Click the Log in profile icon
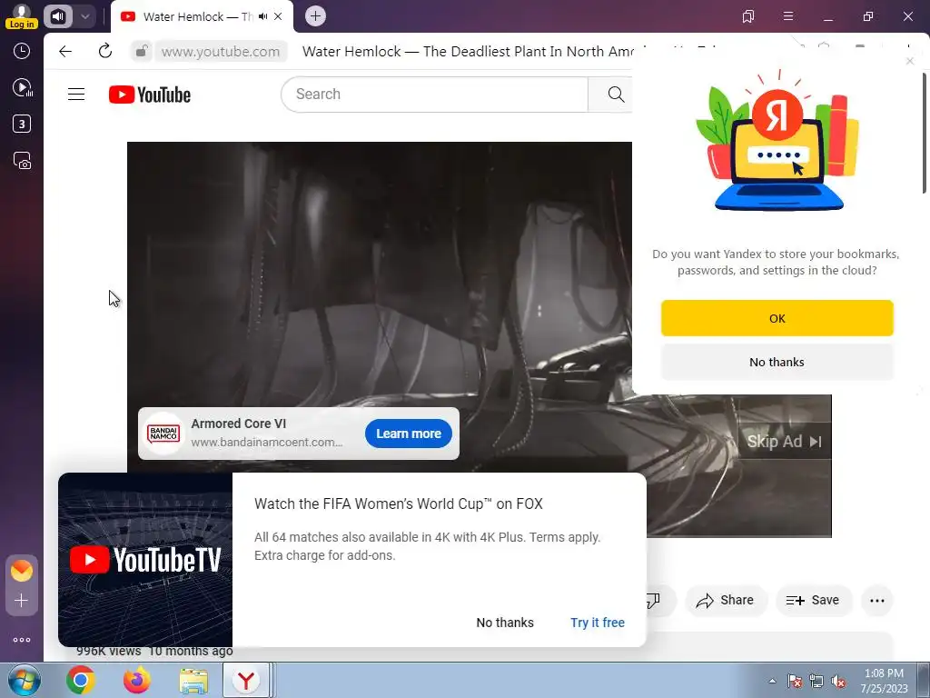This screenshot has height=698, width=930. (x=22, y=16)
